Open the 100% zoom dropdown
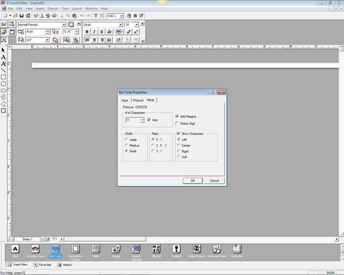 point(122,16)
